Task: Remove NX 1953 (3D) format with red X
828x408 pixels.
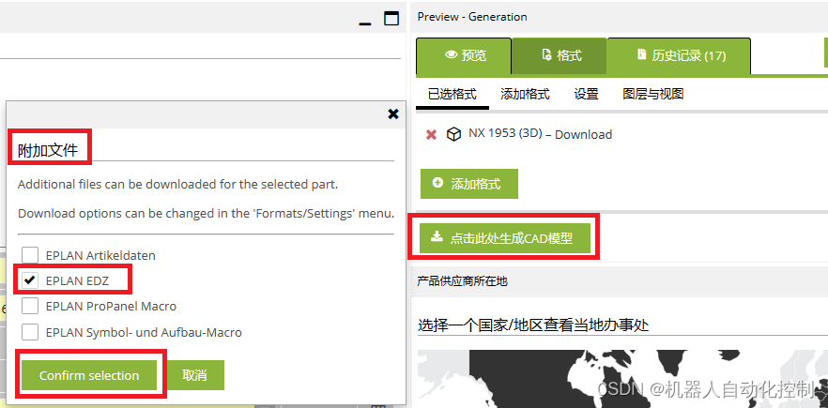Action: point(432,134)
